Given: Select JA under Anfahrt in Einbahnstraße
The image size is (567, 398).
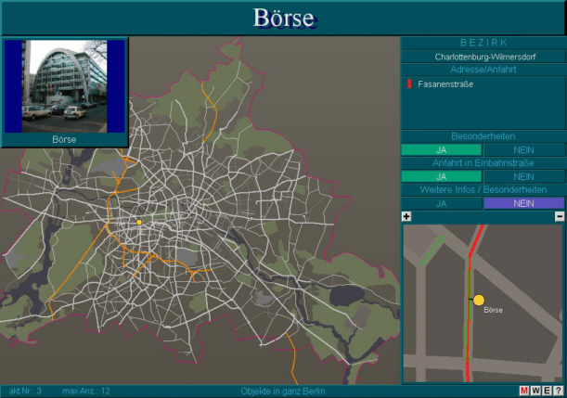Looking at the screenshot, I should pos(442,176).
